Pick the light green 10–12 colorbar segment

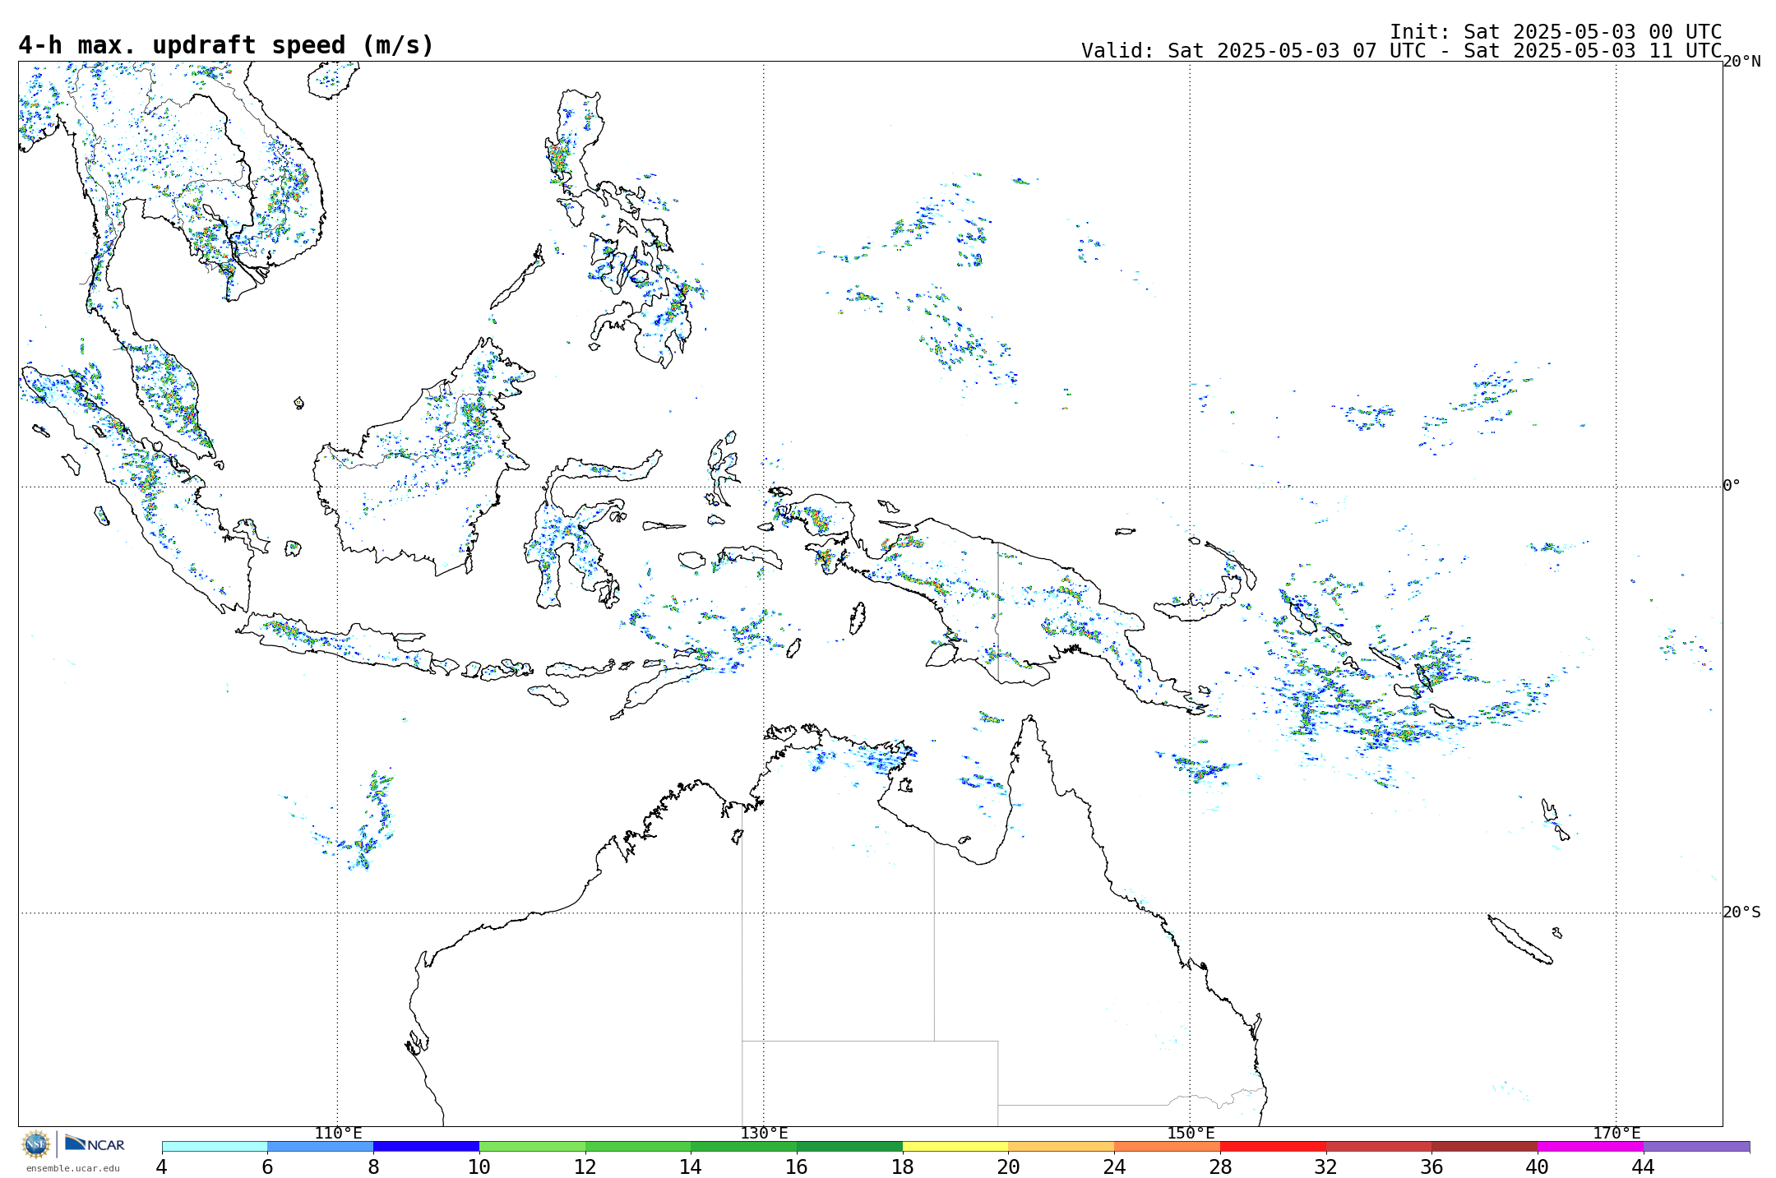[x=532, y=1146]
